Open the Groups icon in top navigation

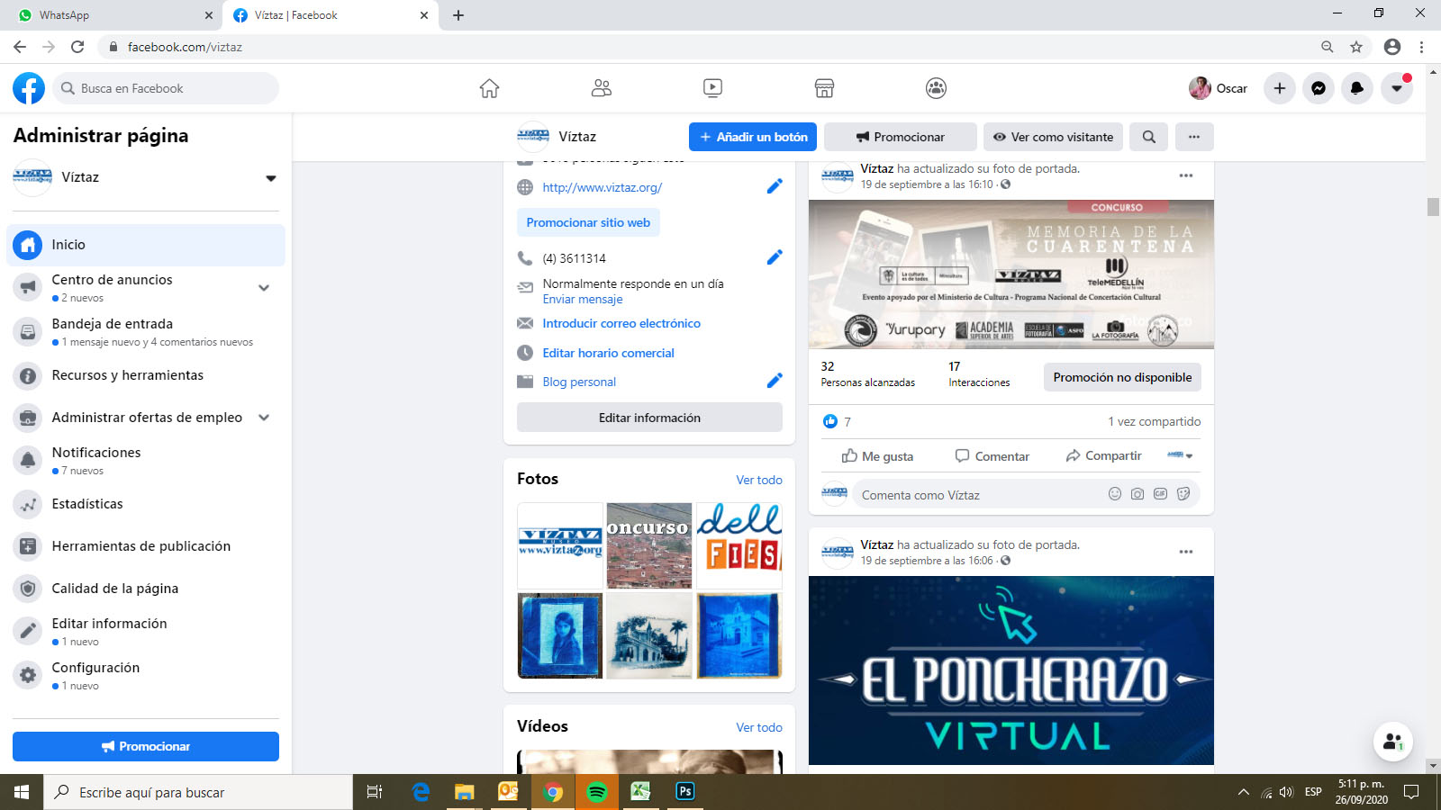[936, 88]
